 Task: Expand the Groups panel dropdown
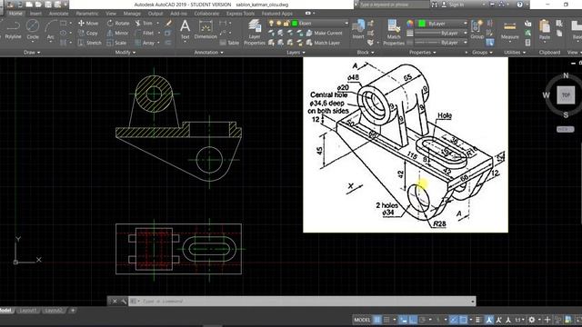pos(482,53)
